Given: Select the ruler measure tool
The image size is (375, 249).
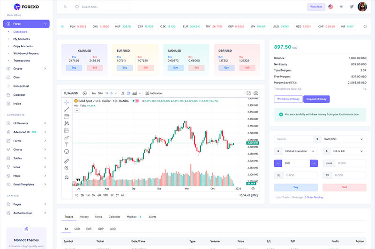Looking at the screenshot, I should pyautogui.click(x=67, y=161).
